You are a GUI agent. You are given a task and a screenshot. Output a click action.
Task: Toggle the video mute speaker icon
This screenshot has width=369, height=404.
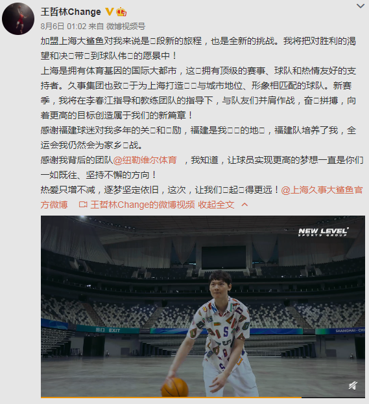pyautogui.click(x=353, y=385)
